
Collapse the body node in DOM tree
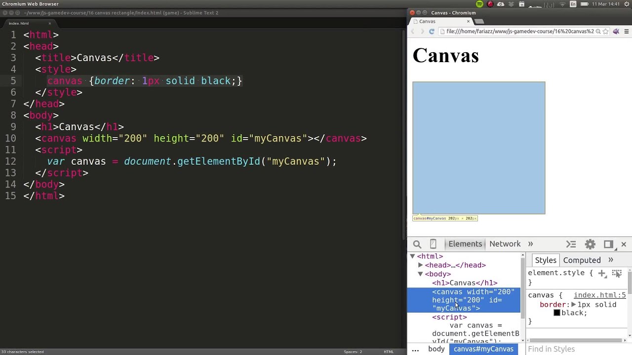(421, 274)
